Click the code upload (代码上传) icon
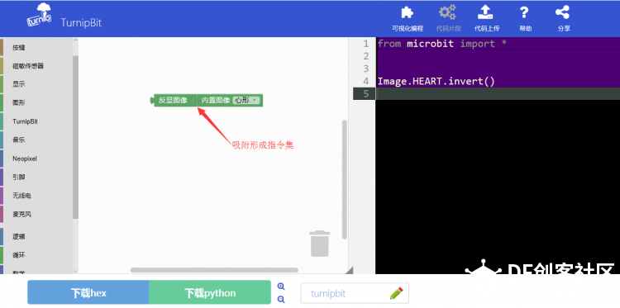This screenshot has width=620, height=308. coord(486,12)
